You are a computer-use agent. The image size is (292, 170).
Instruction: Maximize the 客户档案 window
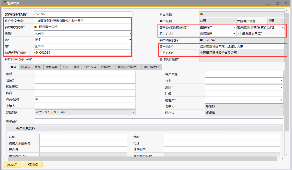277,4
